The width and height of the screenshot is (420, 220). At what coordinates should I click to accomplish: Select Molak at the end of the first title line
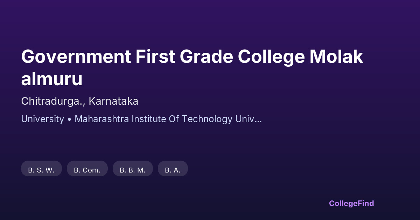(336, 57)
